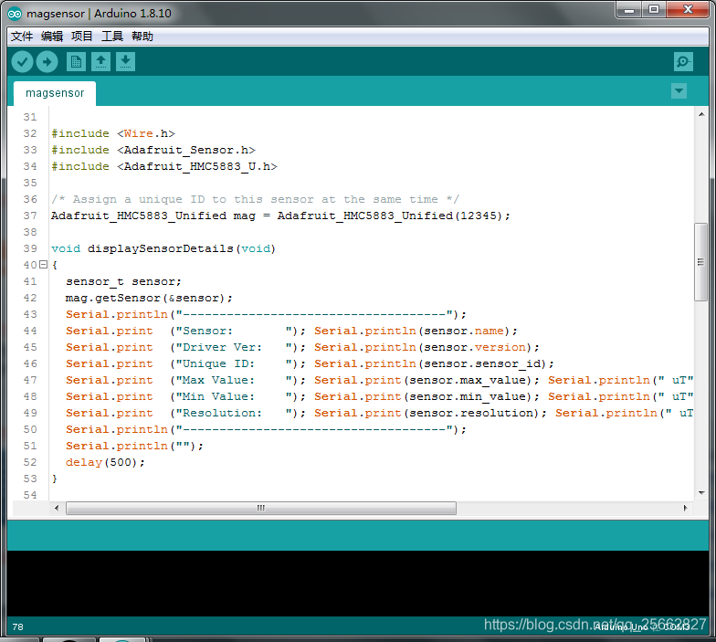Click the 'Assign a unique ID' comment line
Image resolution: width=716 pixels, height=642 pixels.
click(256, 199)
